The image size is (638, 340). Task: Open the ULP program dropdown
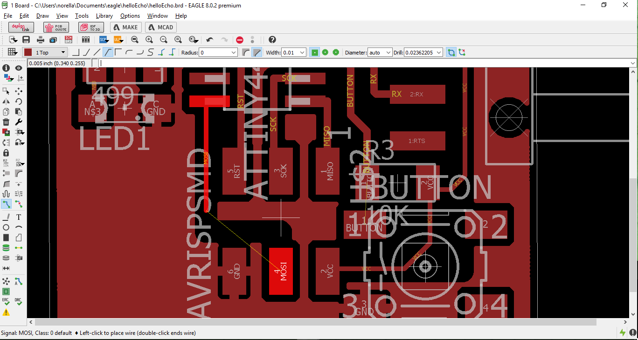118,40
